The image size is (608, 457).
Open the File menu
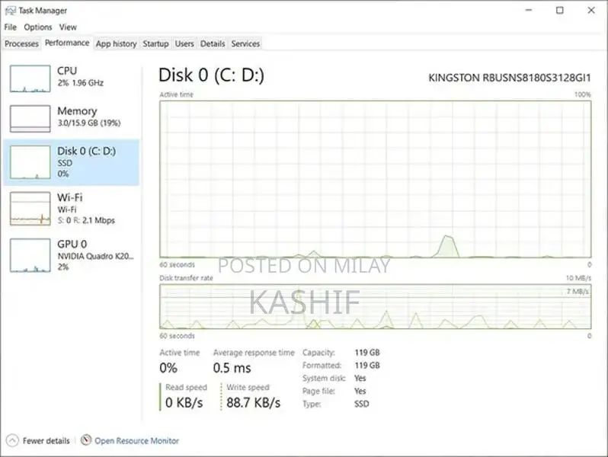tap(10, 27)
